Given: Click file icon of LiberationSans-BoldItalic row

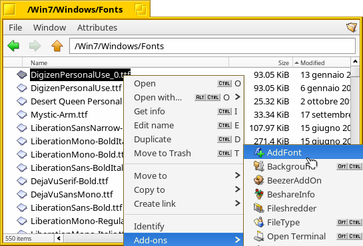Looking at the screenshot, I should tap(22, 168).
